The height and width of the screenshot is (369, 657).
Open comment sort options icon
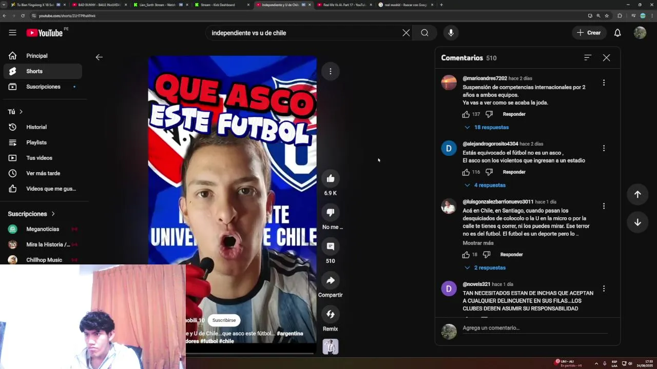tap(588, 58)
